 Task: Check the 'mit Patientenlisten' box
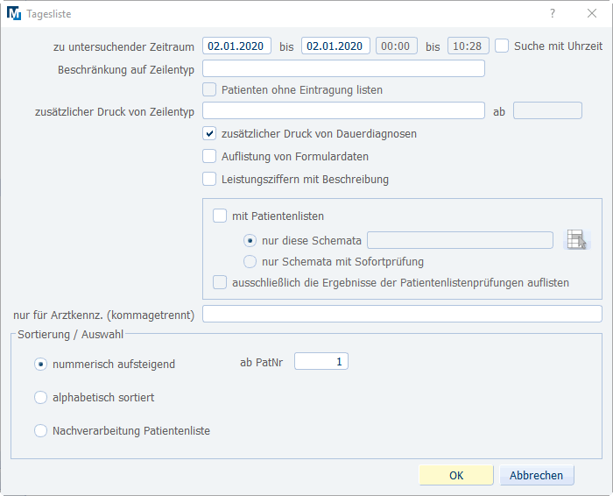(220, 216)
